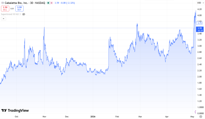Click the 3.00 price axis label
Image resolution: width=205 pixels, height=119 pixels.
(199, 46)
